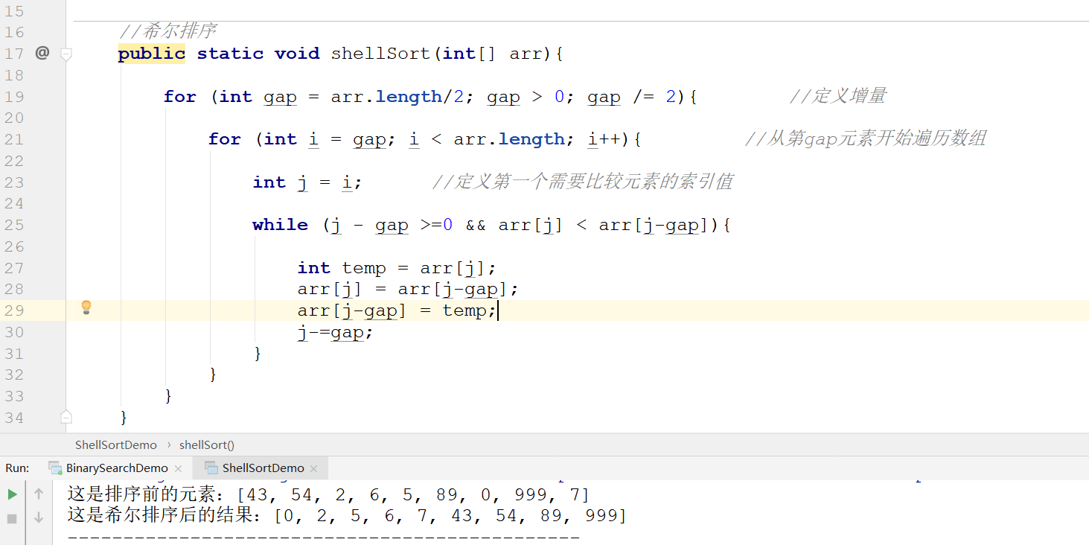1089x545 pixels.
Task: Click the ShellSortDemo breadcrumb
Action: (116, 444)
